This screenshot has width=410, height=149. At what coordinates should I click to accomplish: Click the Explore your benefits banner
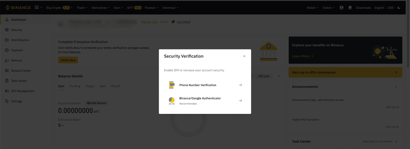(345, 50)
